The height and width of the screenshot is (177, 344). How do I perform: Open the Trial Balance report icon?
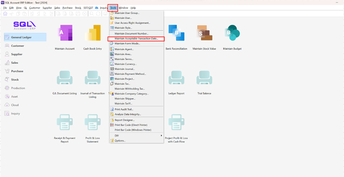(204, 79)
